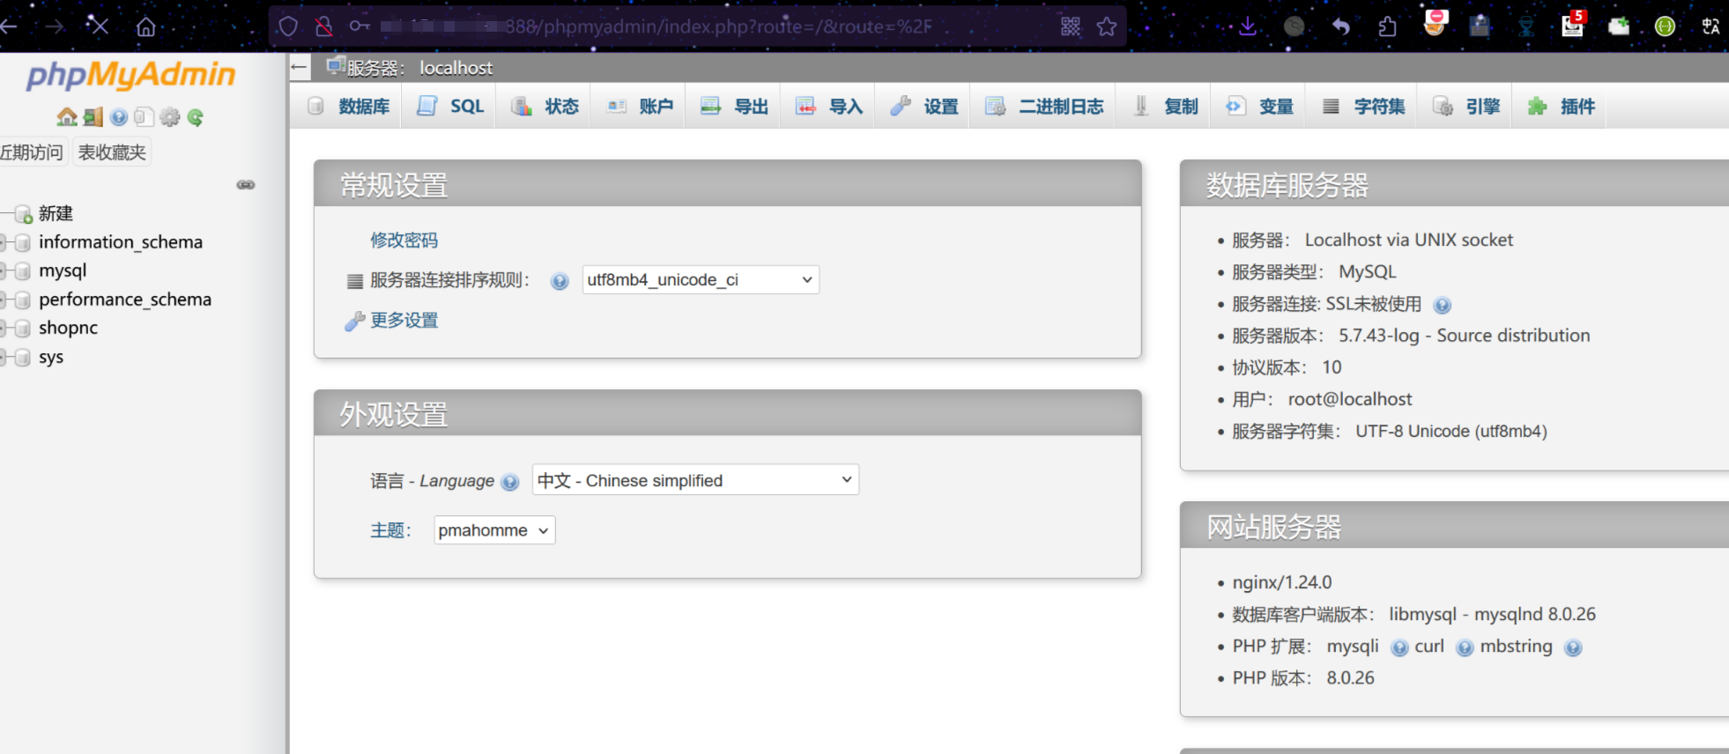The height and width of the screenshot is (754, 1729).
Task: Open the QR code icon in address bar
Action: click(x=1071, y=26)
